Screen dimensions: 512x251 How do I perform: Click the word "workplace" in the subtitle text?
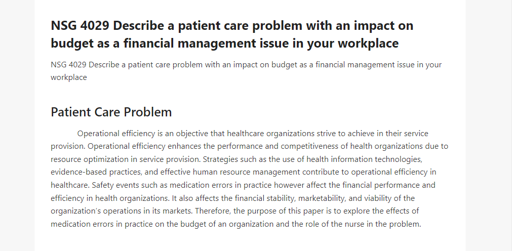click(68, 77)
